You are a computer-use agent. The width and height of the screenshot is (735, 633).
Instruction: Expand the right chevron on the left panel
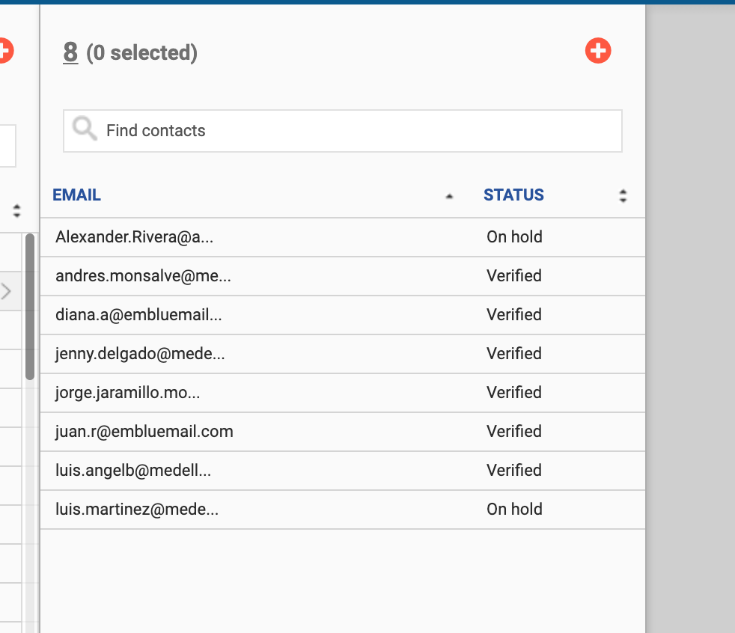(x=6, y=291)
